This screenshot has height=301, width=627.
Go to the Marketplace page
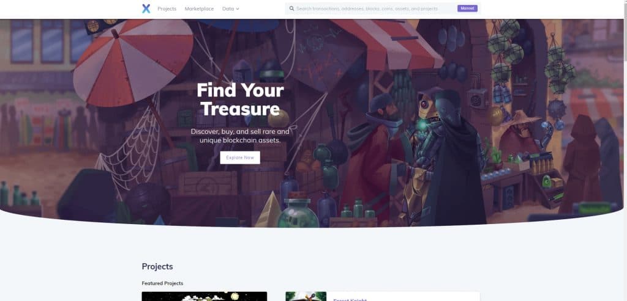pyautogui.click(x=199, y=9)
